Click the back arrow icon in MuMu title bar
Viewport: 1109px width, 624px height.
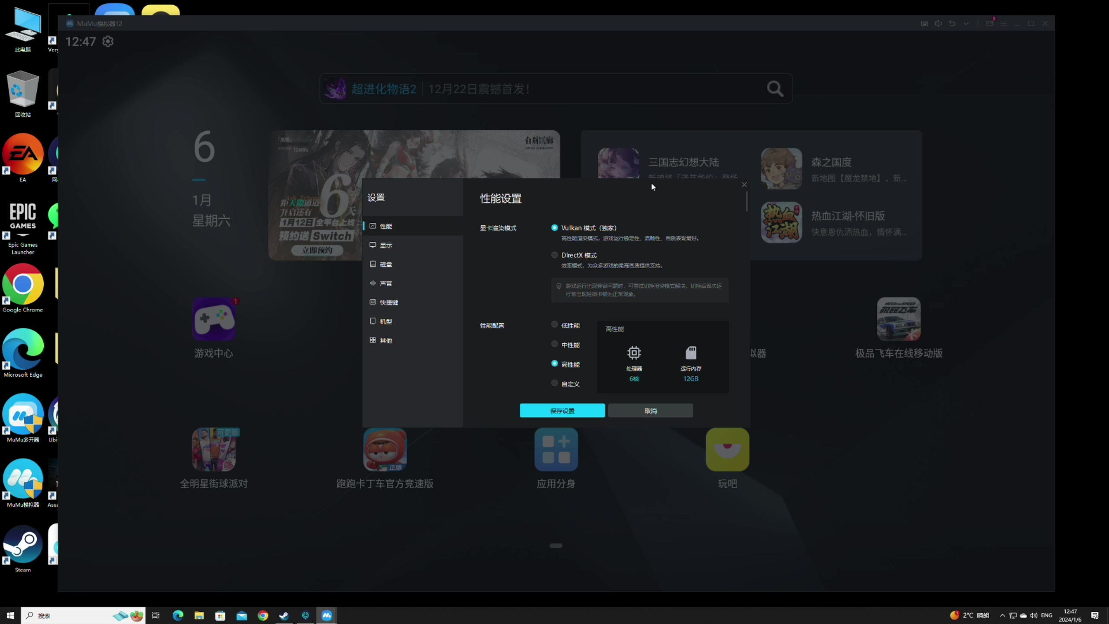(x=952, y=23)
